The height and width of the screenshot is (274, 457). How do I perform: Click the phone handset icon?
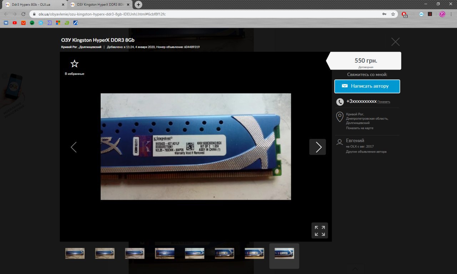[x=340, y=102]
